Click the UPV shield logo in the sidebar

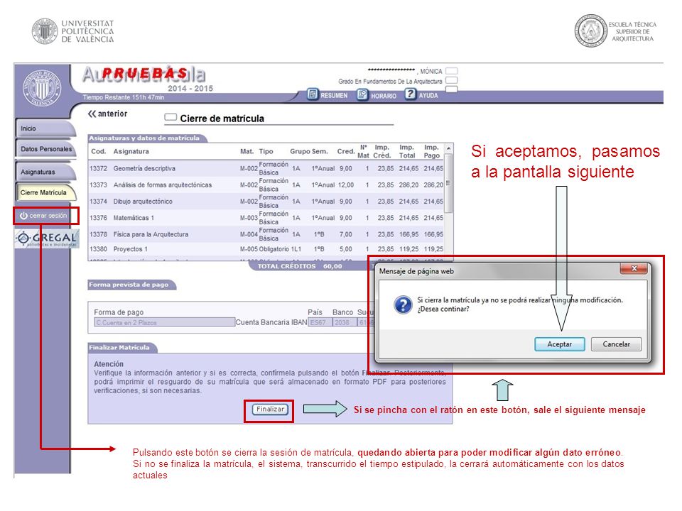pos(42,88)
